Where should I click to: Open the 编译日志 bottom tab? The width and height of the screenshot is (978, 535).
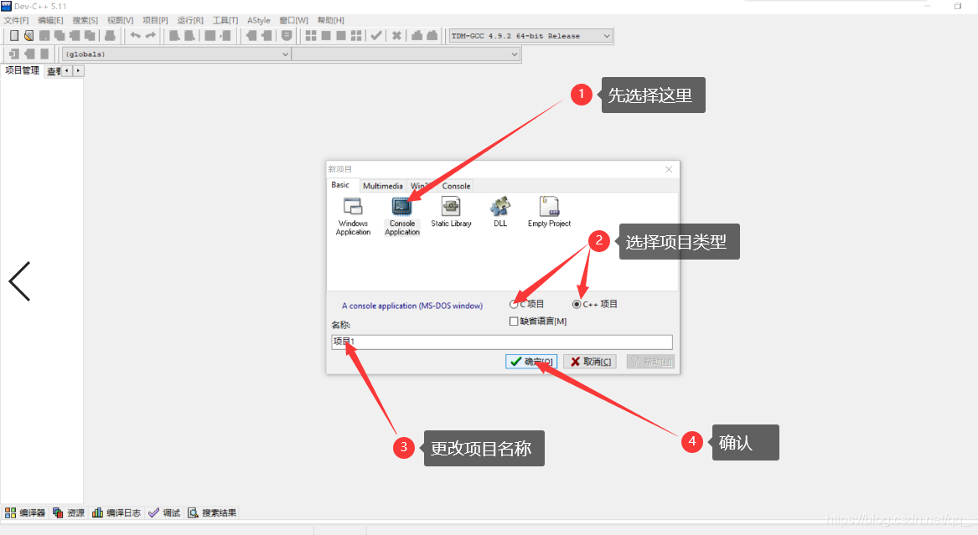point(116,512)
